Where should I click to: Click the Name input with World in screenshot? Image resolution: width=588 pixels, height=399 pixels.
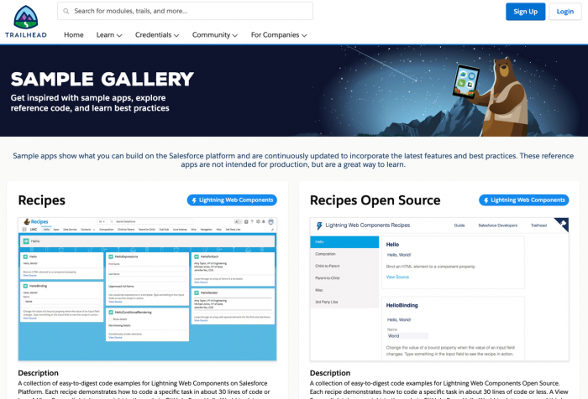(x=407, y=336)
